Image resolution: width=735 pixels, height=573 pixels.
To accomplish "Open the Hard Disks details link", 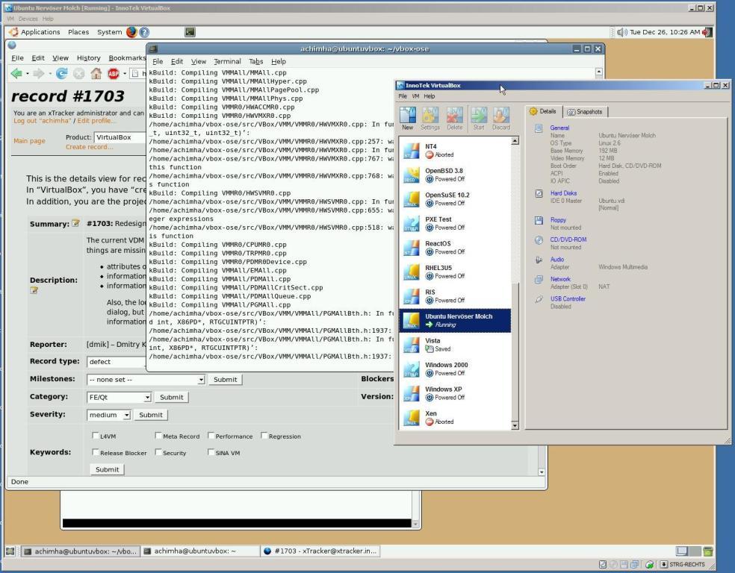I will [563, 193].
